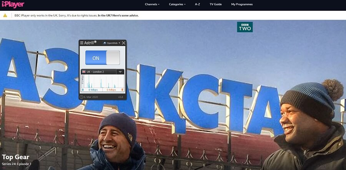Open the OpenWeb protocol dropdown
The image size is (346, 170).
pos(111,43)
